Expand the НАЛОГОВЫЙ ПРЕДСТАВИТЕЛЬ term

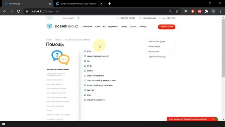100,85
